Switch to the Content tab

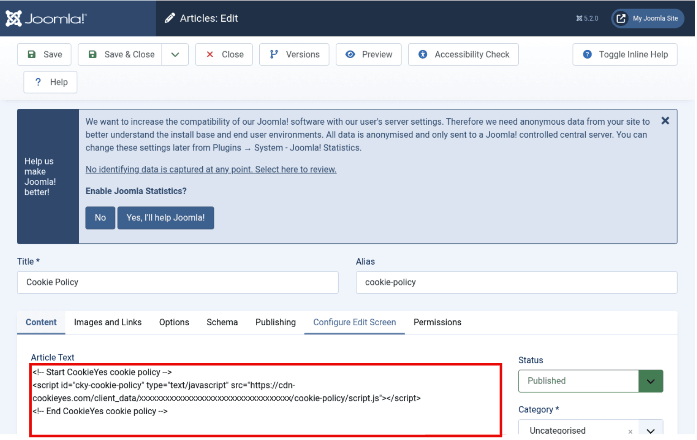41,323
